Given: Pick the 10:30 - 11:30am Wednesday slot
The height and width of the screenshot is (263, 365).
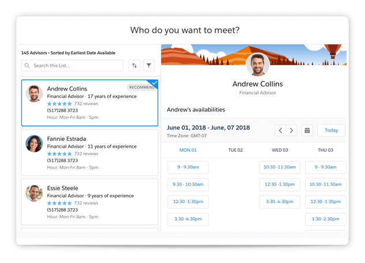Looking at the screenshot, I should pyautogui.click(x=280, y=167).
